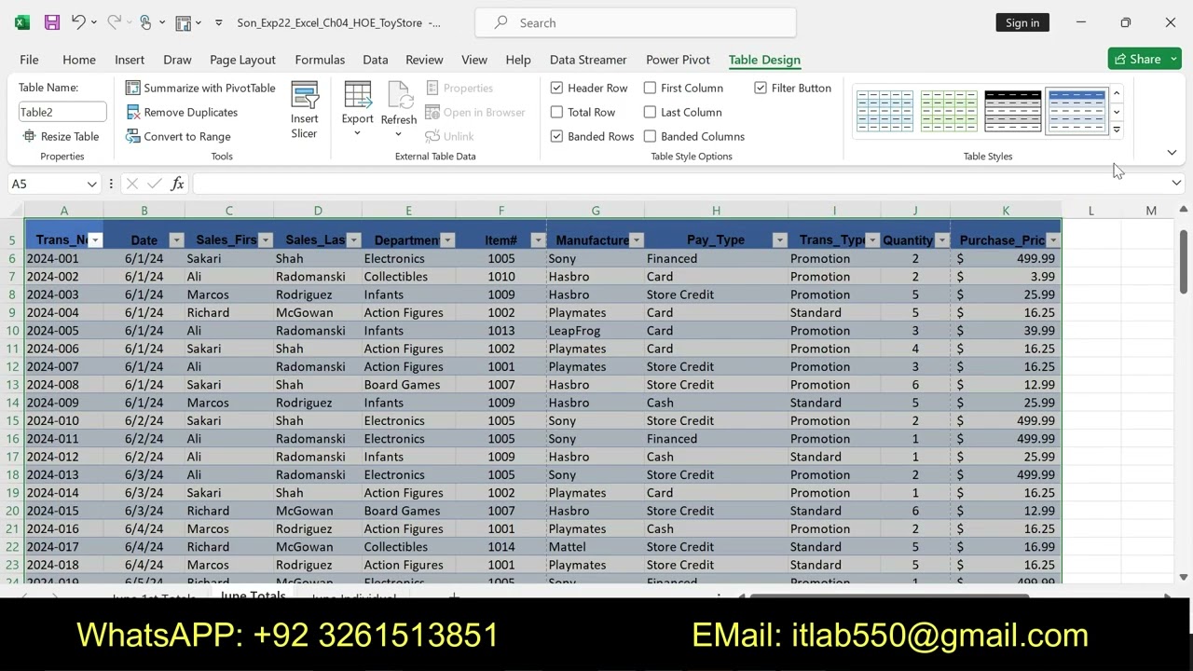Viewport: 1193px width, 671px height.
Task: Expand the Name Box dropdown
Action: [x=91, y=184]
